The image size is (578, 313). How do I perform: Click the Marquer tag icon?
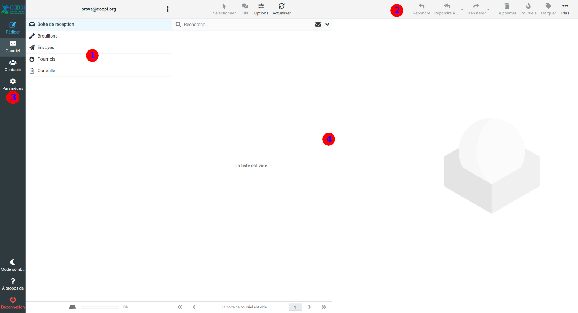(548, 6)
